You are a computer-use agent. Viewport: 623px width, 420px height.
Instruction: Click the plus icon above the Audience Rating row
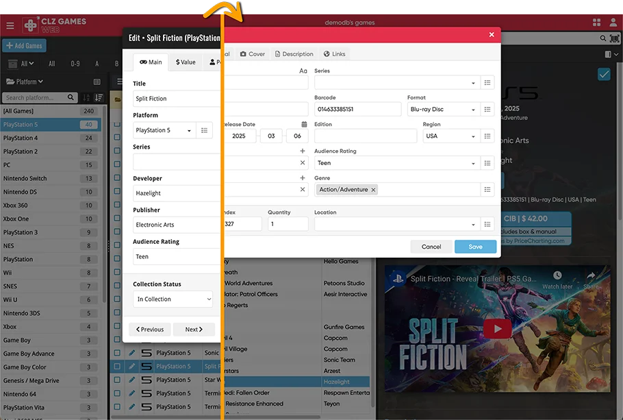click(x=303, y=151)
